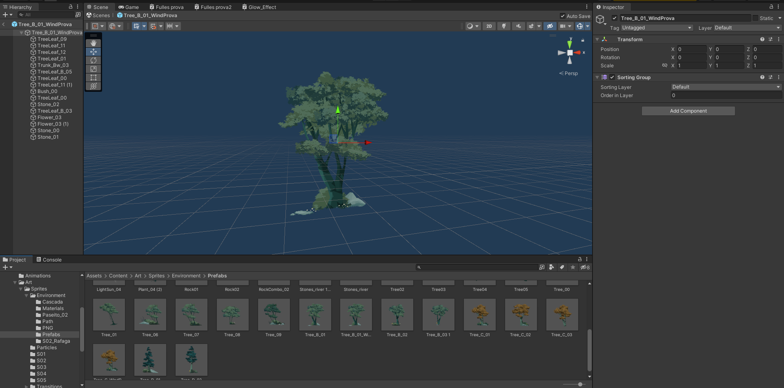
Task: Switch scene view to 2D mode
Action: pyautogui.click(x=489, y=26)
